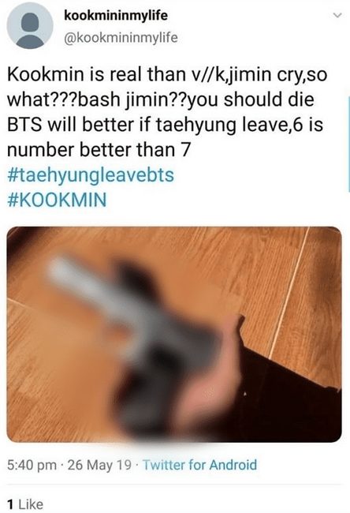350x513 pixels.
Task: Expand the tweet options chevron
Action: click(x=338, y=15)
